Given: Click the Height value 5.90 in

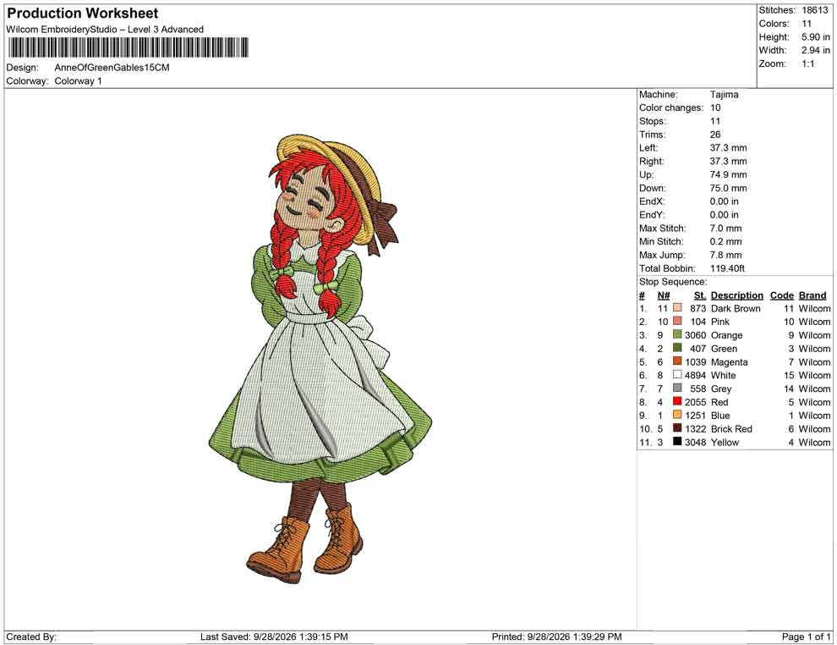Looking at the screenshot, I should (x=815, y=37).
